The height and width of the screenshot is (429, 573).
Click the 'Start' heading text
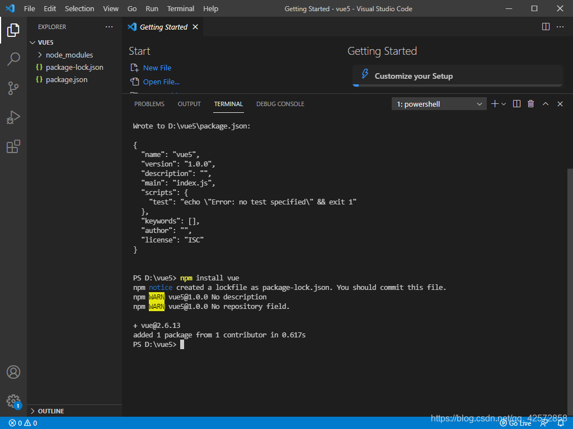click(139, 51)
